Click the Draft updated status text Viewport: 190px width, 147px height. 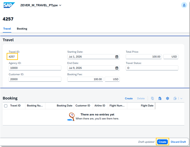tap(146, 142)
